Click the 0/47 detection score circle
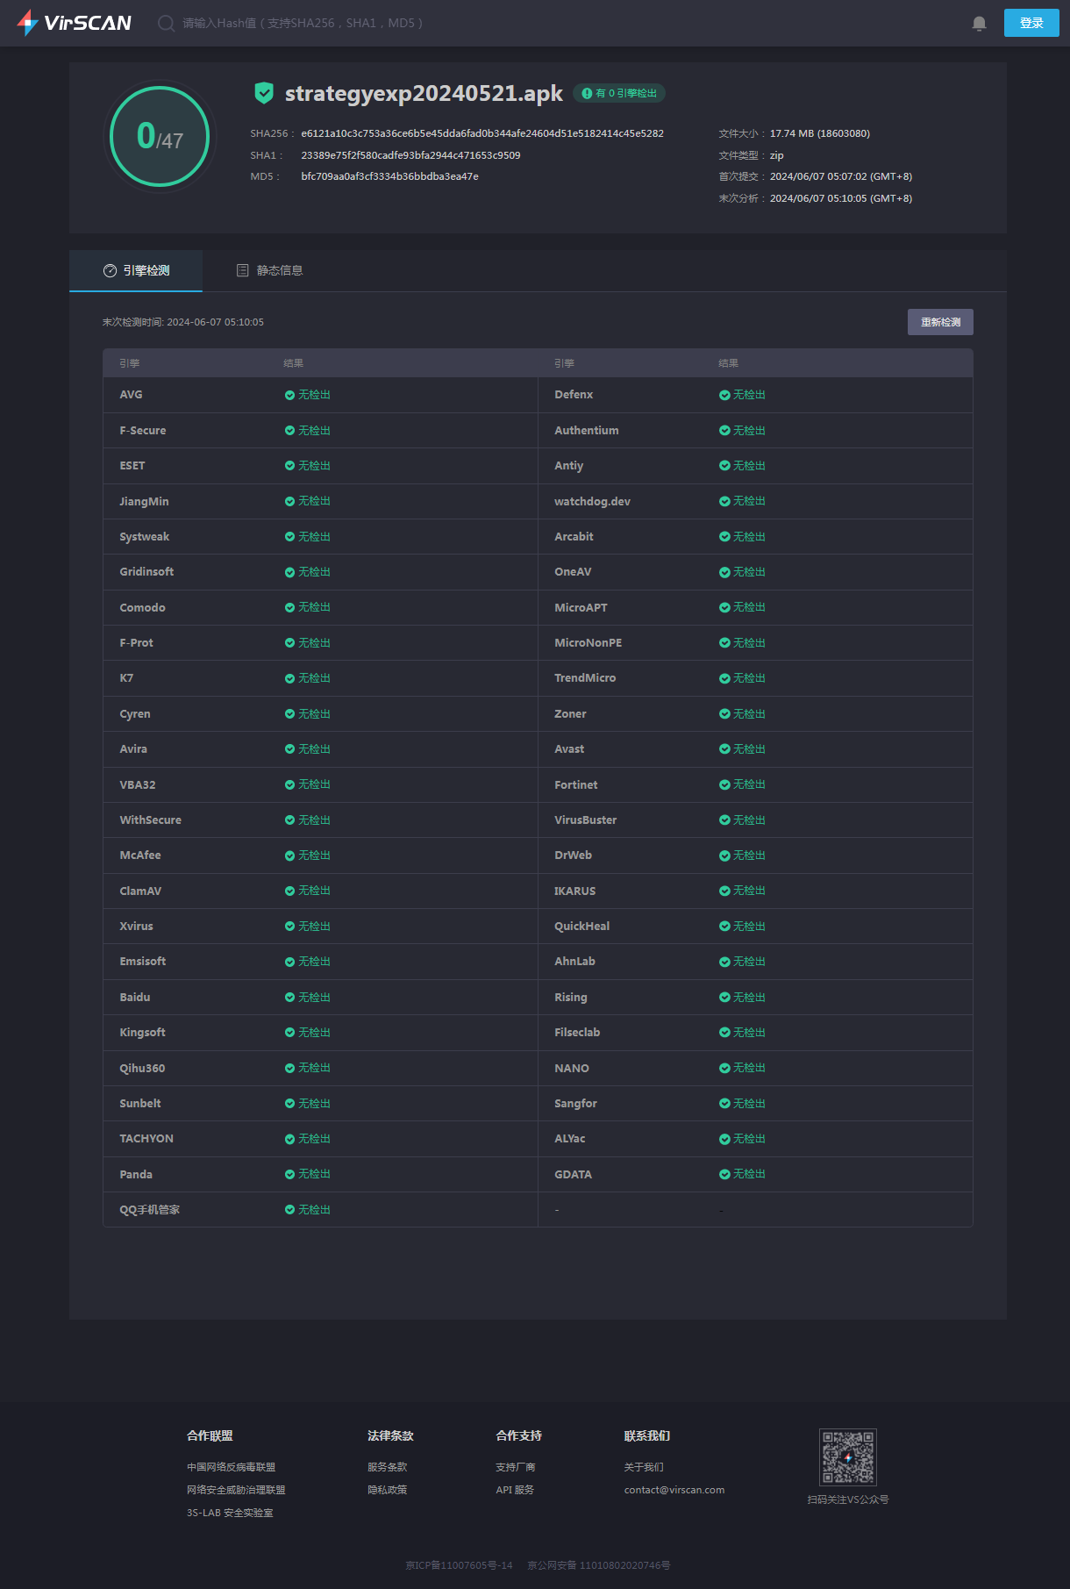Viewport: 1070px width, 1589px height. point(160,136)
